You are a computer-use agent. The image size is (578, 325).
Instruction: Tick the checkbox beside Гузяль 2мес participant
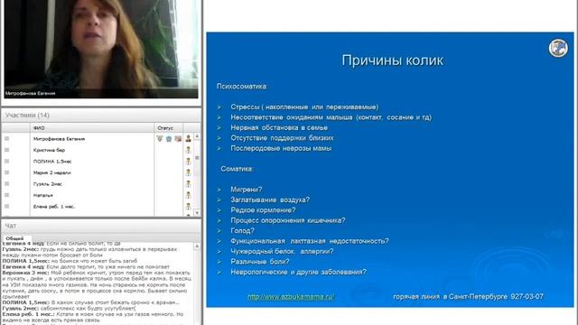coord(6,183)
